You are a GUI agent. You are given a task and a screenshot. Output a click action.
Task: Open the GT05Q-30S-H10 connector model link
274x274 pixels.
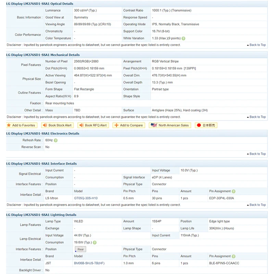pos(86,198)
